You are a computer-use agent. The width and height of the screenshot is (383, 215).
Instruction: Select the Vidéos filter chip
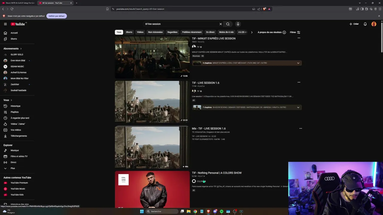[x=140, y=32]
